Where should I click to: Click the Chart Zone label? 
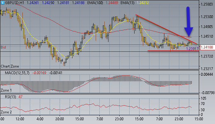point(10,66)
